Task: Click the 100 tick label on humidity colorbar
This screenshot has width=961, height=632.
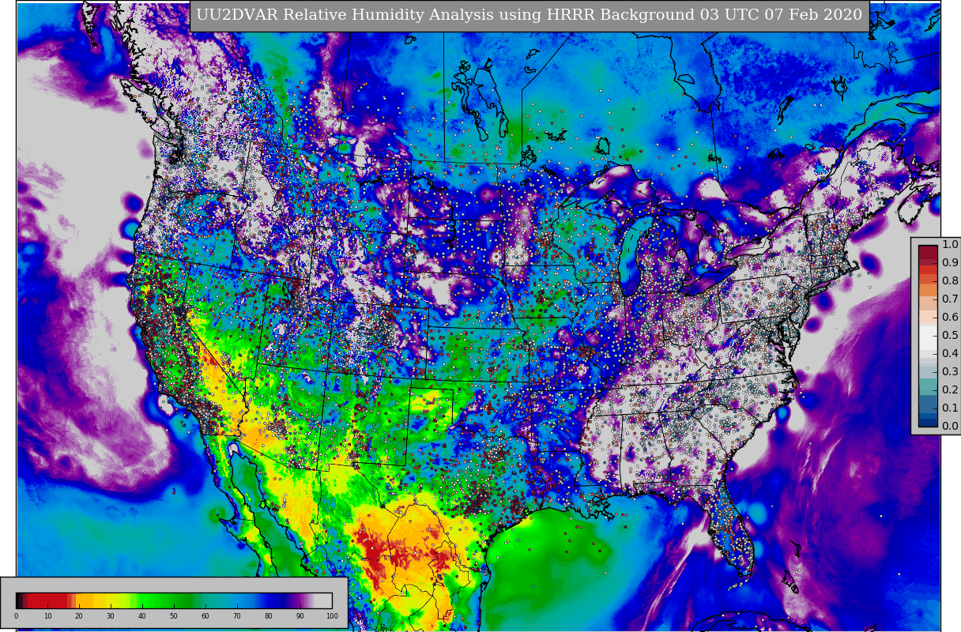Action: (332, 616)
